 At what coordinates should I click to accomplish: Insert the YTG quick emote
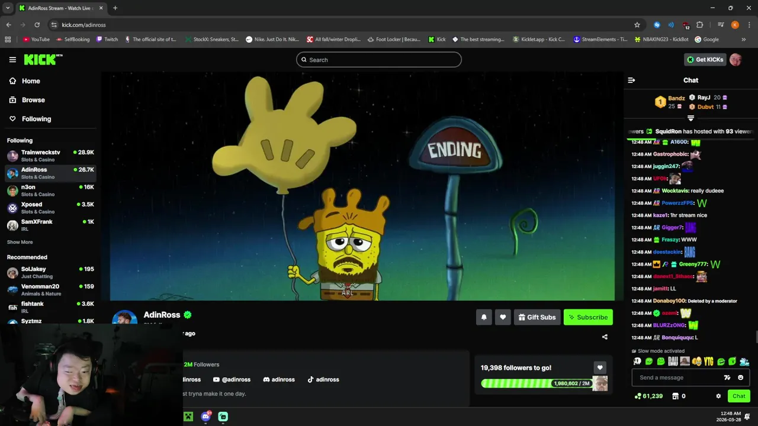pos(709,362)
